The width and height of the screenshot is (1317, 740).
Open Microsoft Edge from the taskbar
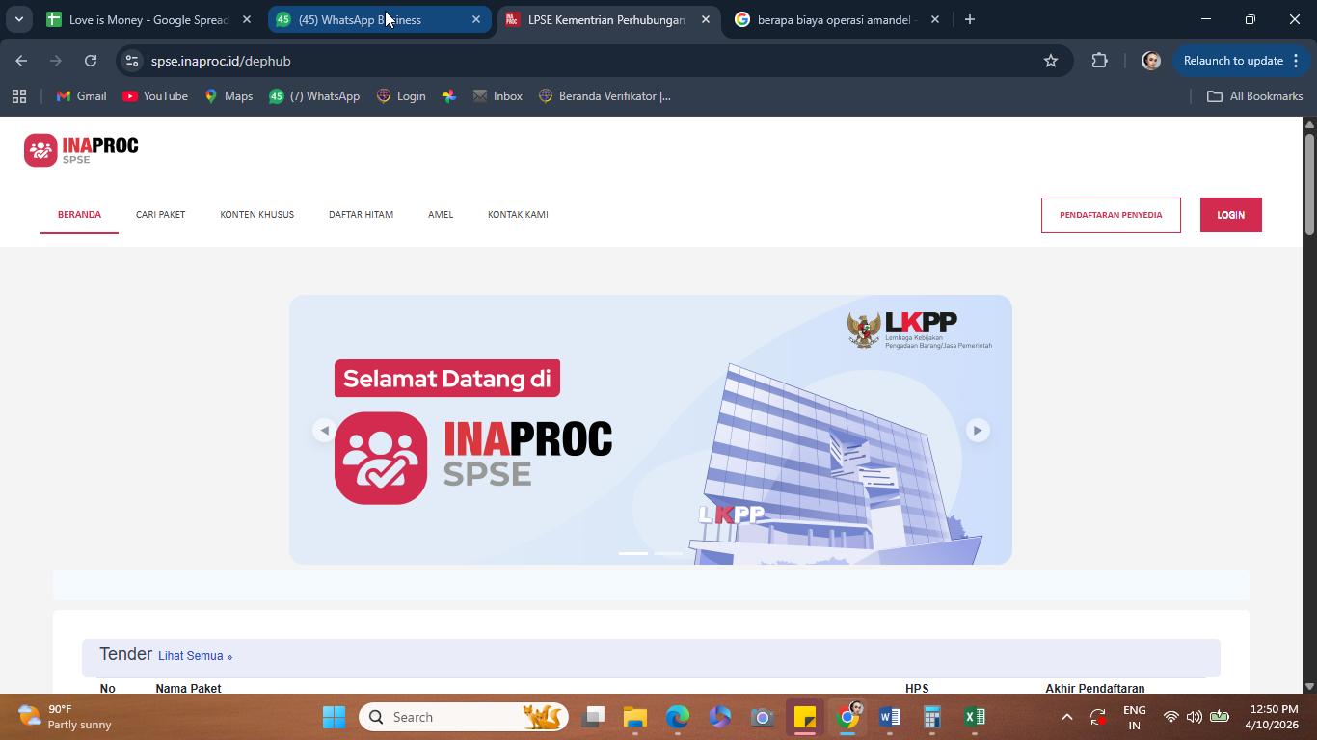click(x=678, y=717)
